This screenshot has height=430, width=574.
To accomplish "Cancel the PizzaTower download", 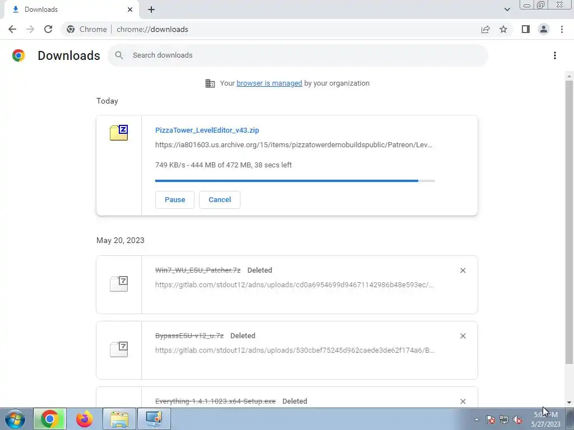I will point(220,200).
